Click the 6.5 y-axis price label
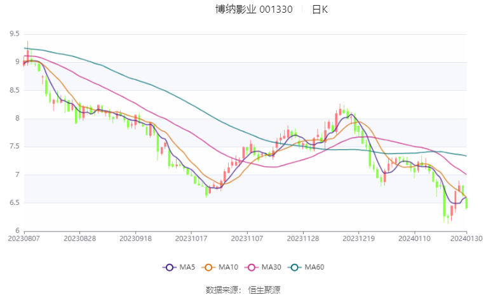Viewport: 486px width, 295px height. (14, 203)
